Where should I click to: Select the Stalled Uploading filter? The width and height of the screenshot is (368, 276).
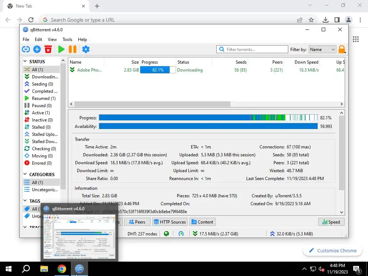[x=42, y=134]
